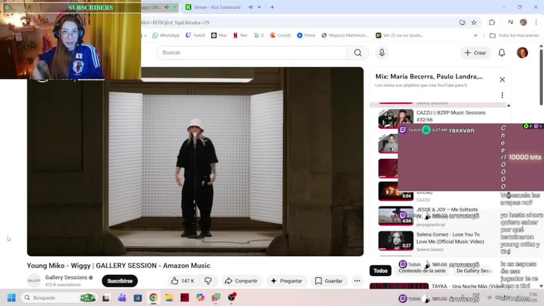Click Gallery Sessions channel avatar
The image size is (544, 306).
34,281
